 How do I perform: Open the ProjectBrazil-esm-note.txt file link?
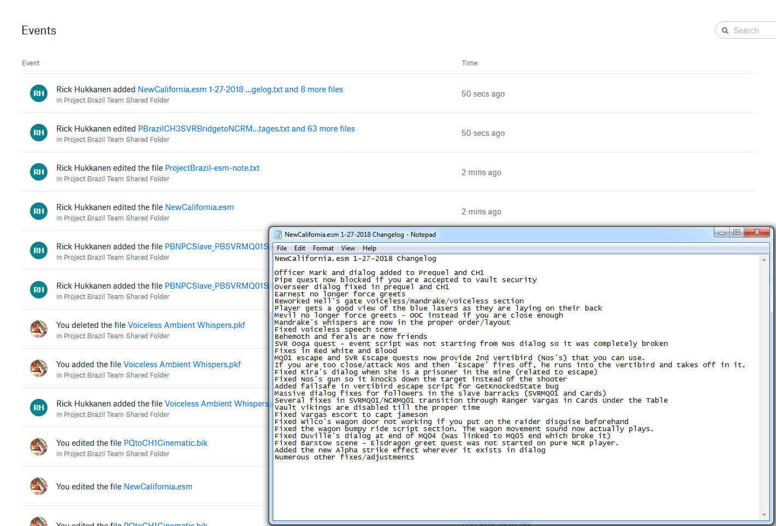point(212,168)
